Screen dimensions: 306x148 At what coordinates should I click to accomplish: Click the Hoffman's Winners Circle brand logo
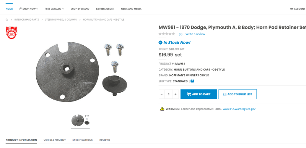11,33
